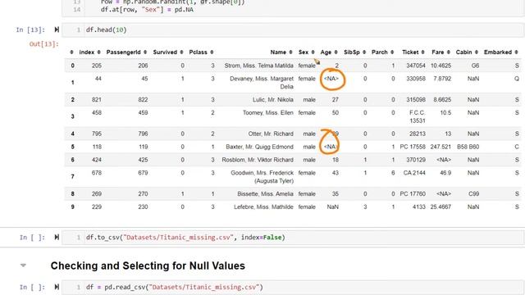
Task: Sort table by the index column icon
Action: coord(98,52)
